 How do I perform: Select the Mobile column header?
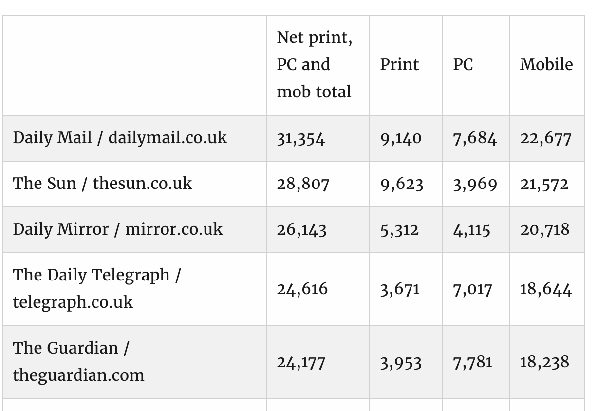click(x=546, y=65)
